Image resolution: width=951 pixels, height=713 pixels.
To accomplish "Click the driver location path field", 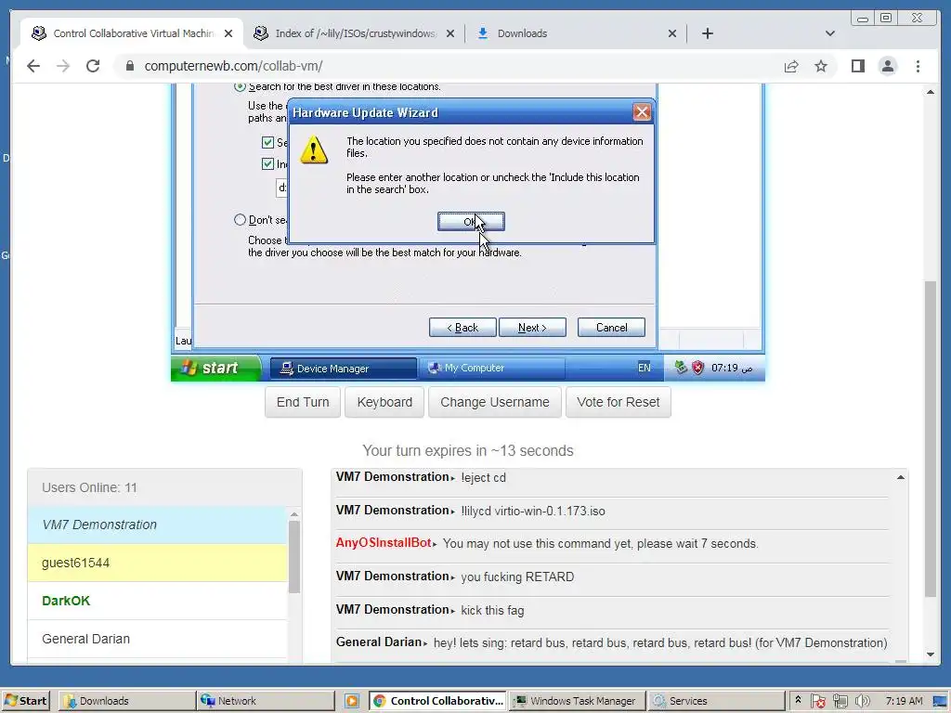I will (x=281, y=188).
